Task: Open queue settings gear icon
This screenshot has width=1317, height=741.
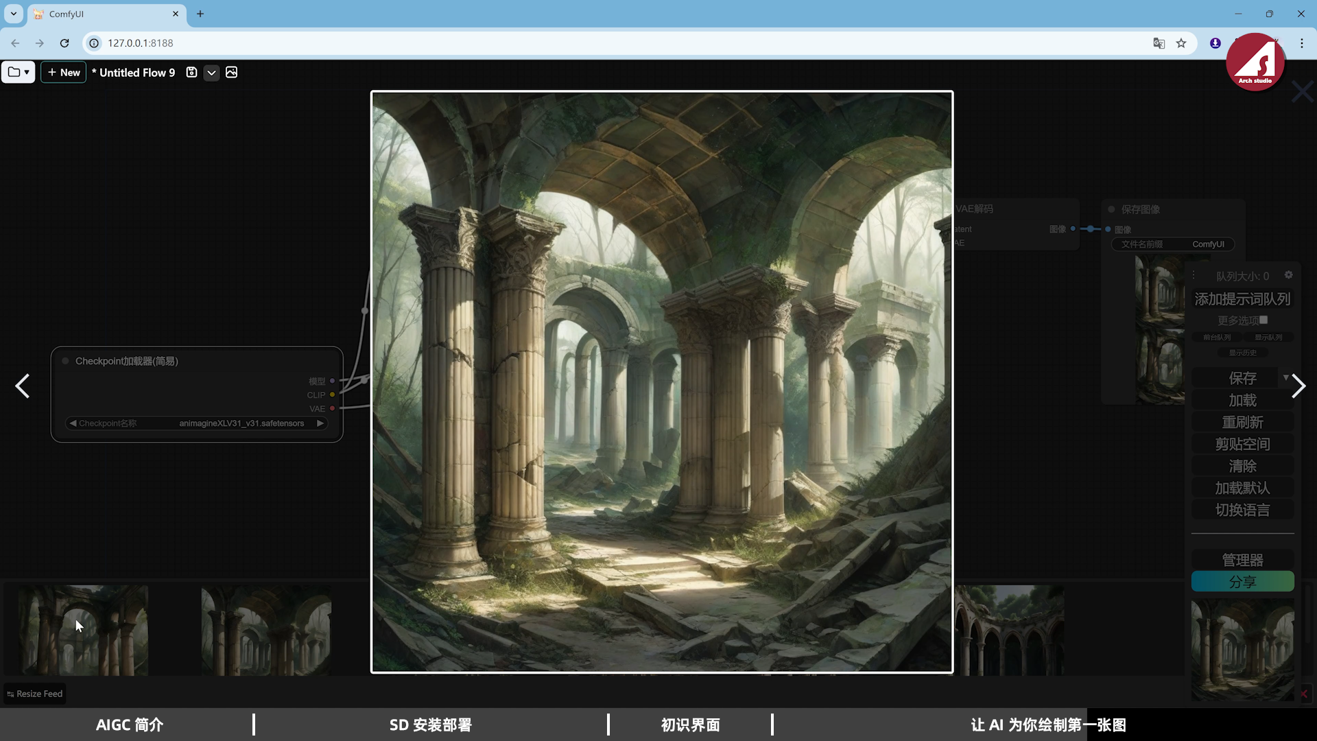Action: (1288, 274)
